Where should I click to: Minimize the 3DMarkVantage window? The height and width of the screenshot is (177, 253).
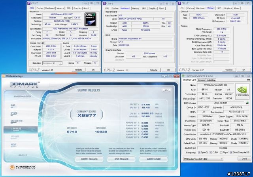click(x=164, y=76)
